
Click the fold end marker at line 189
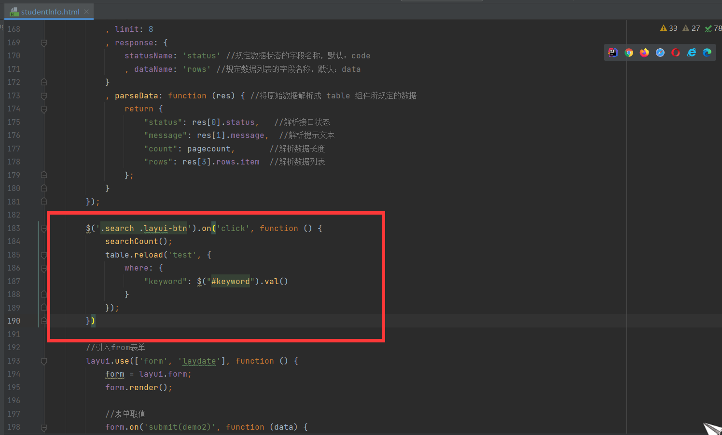[x=44, y=308]
